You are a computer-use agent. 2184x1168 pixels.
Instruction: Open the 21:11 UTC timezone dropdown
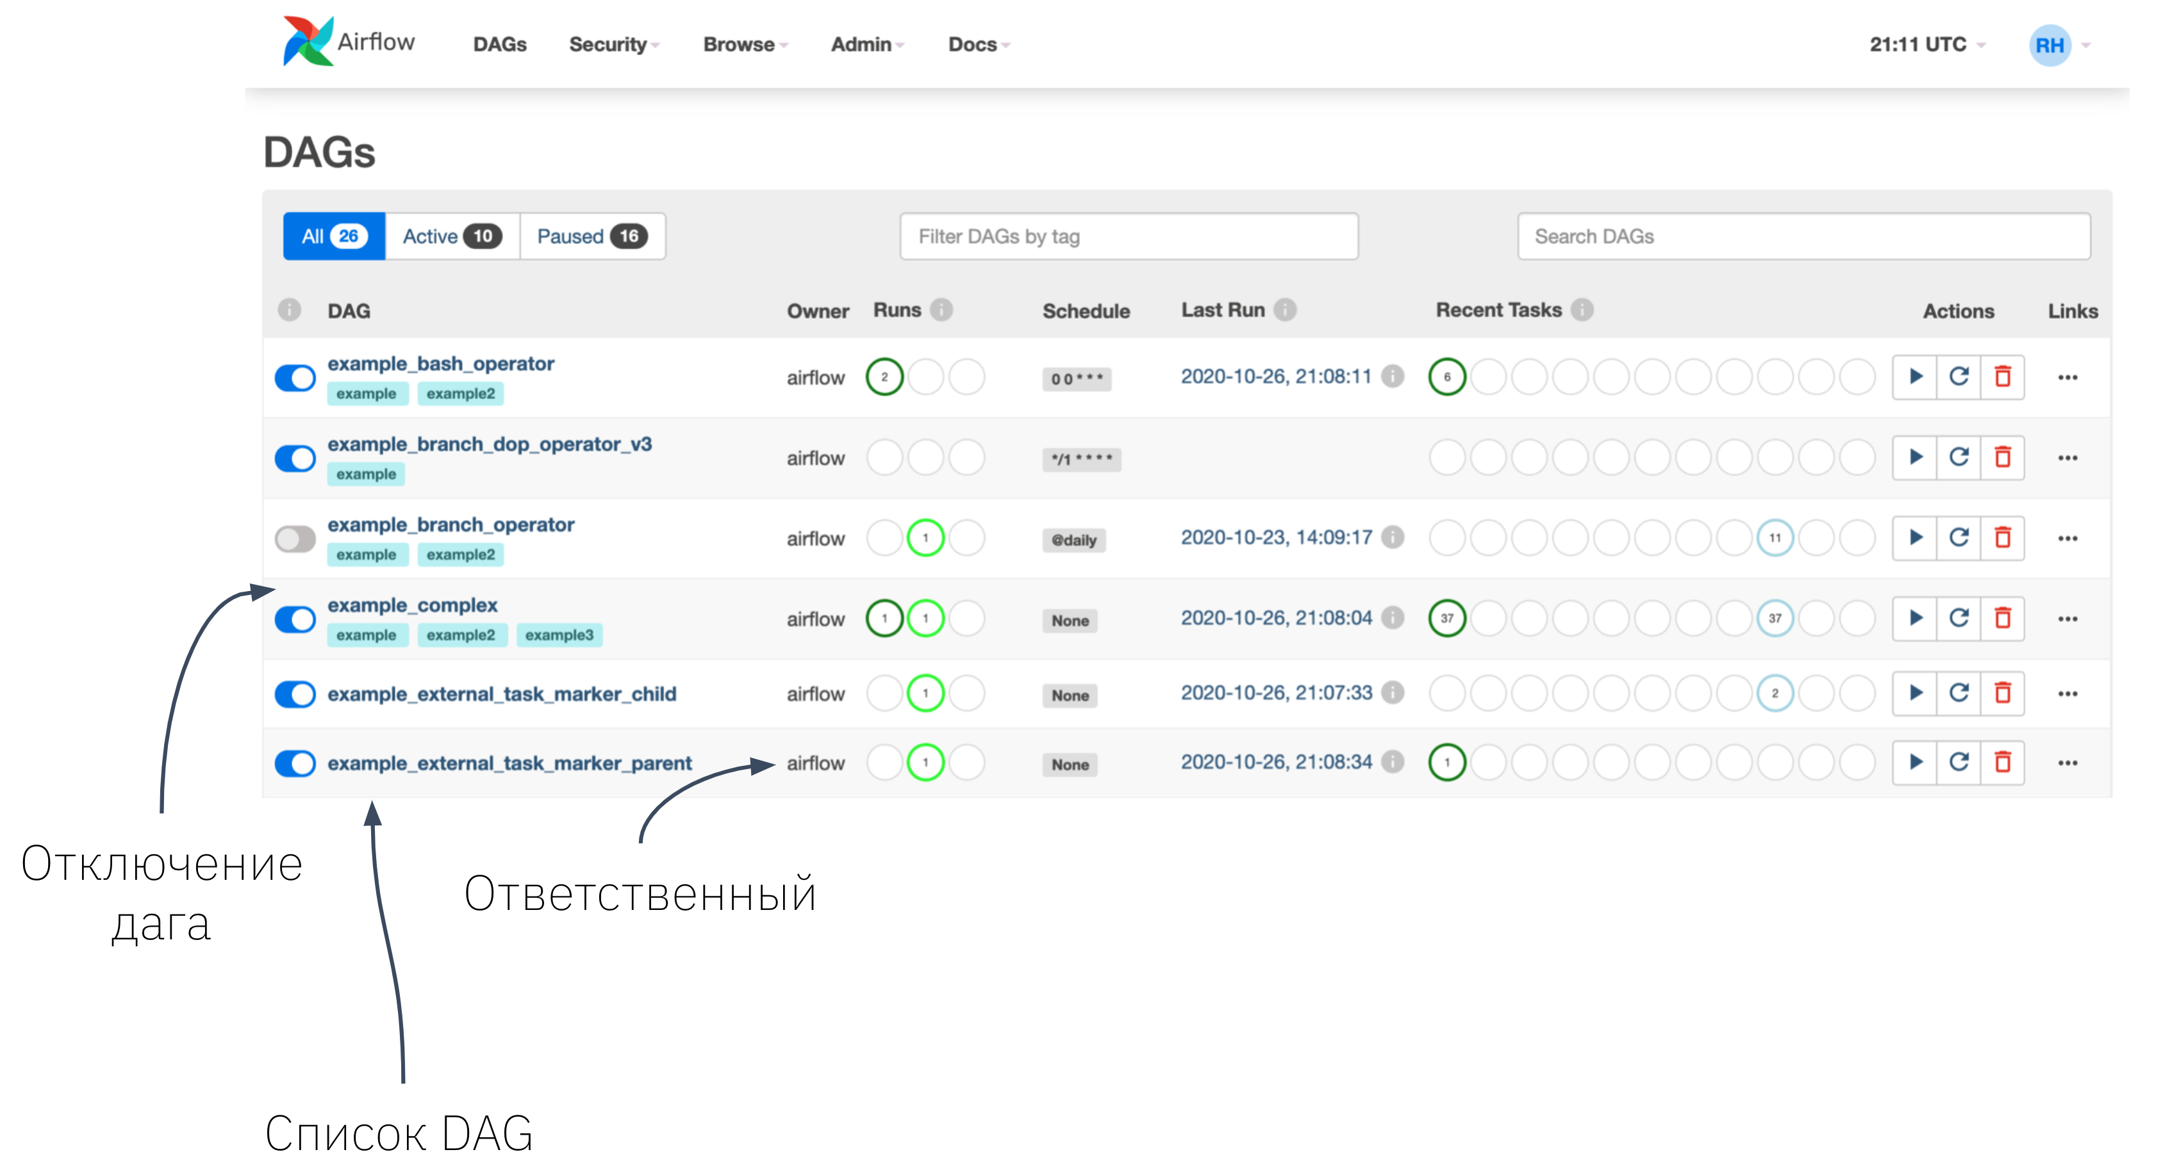1927,44
